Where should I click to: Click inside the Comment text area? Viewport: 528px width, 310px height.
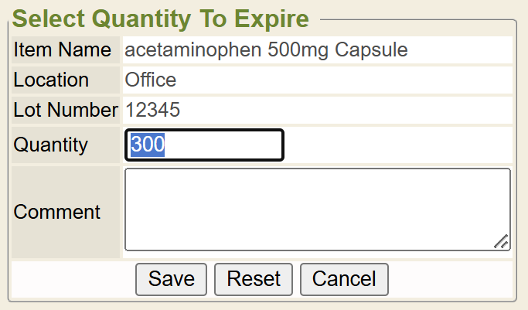[317, 209]
